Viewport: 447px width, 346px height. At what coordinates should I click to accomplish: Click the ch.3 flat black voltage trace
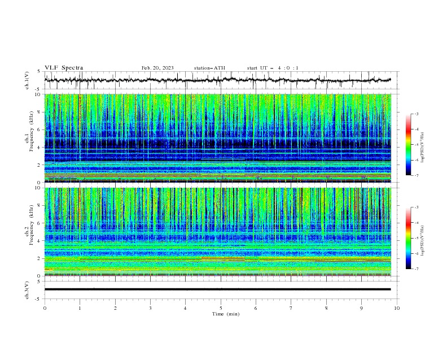click(217, 289)
